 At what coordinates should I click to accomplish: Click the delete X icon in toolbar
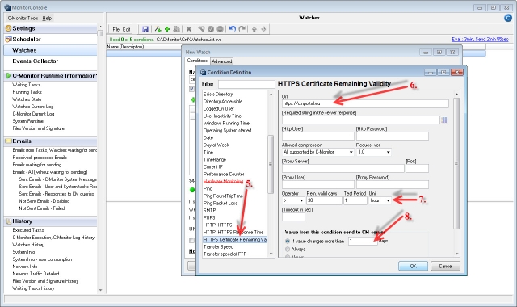click(189, 29)
